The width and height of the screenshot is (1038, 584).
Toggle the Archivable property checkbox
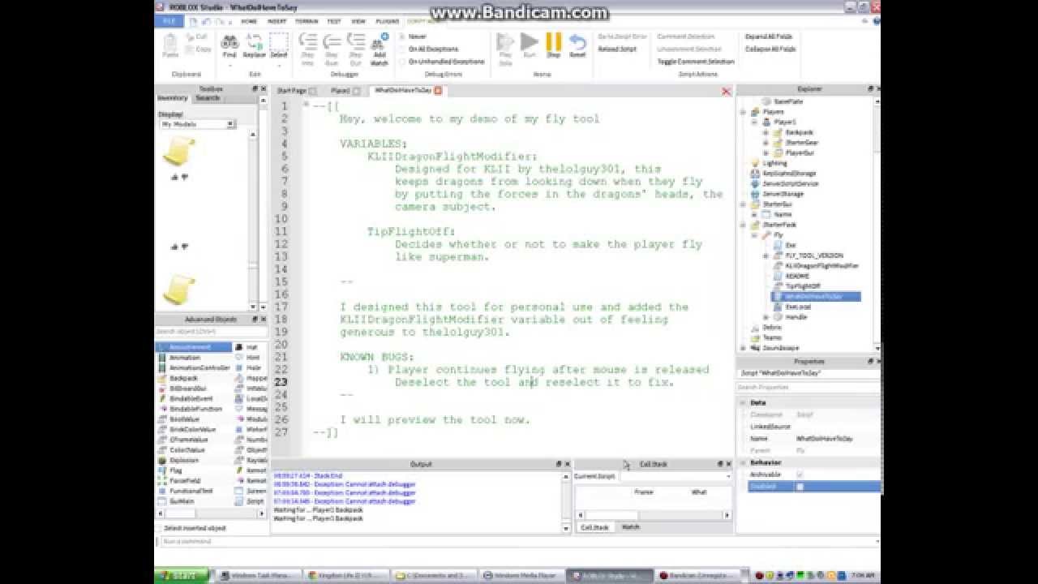click(800, 474)
